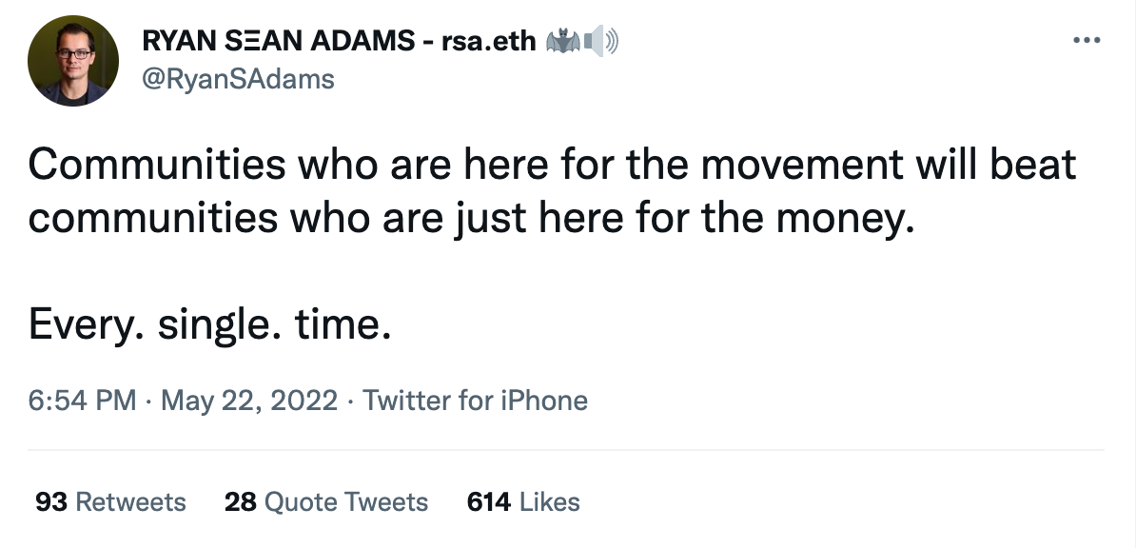Click the bold number 614 count
This screenshot has height=548, width=1136.
point(488,501)
